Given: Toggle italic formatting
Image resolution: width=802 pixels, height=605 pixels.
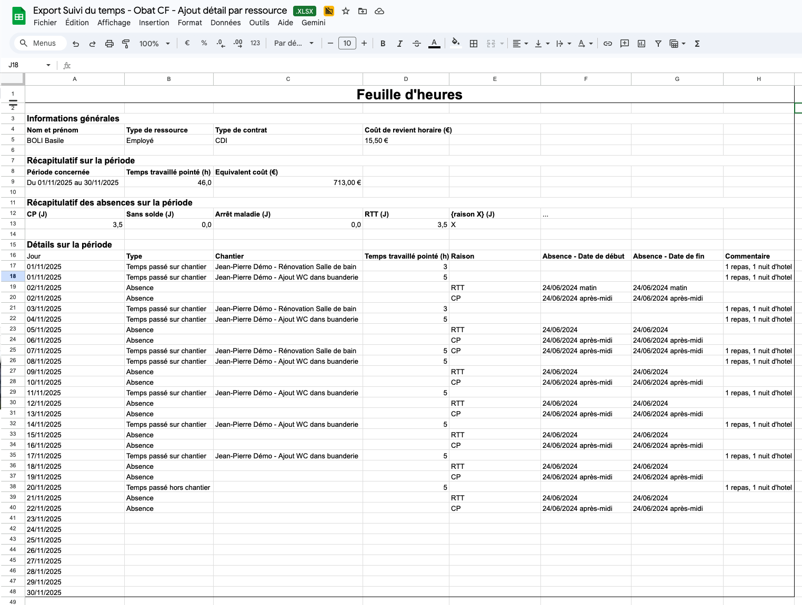Looking at the screenshot, I should click(399, 44).
